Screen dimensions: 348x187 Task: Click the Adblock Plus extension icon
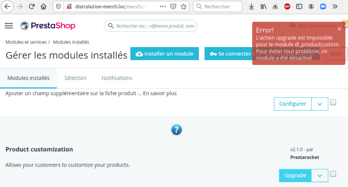(x=287, y=7)
